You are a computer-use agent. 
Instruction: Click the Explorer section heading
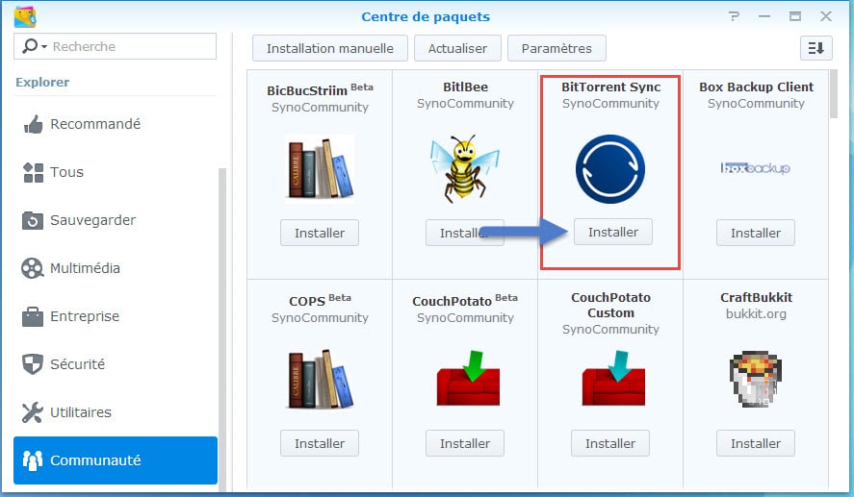pyautogui.click(x=42, y=82)
